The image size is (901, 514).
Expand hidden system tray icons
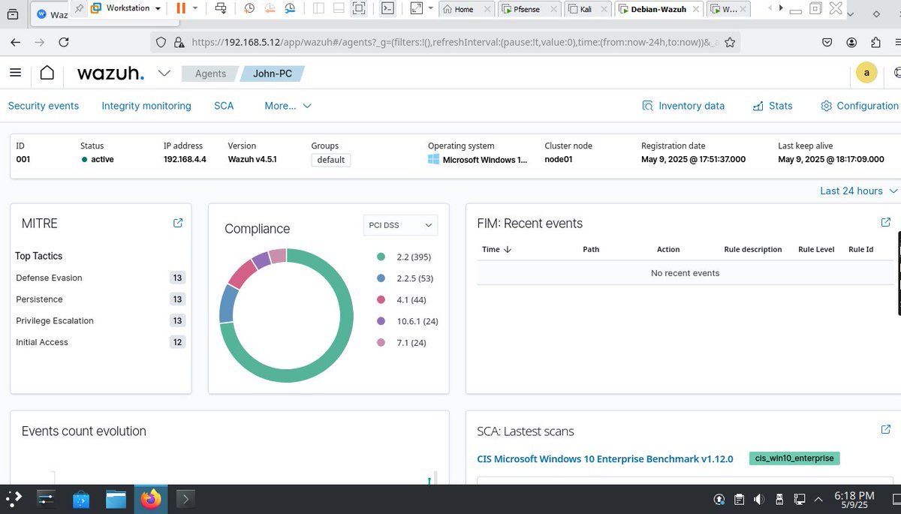click(x=818, y=499)
